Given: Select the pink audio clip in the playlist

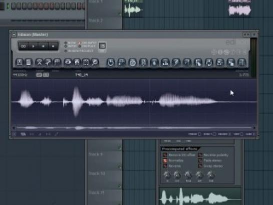Looking at the screenshot, I should 240,8.
